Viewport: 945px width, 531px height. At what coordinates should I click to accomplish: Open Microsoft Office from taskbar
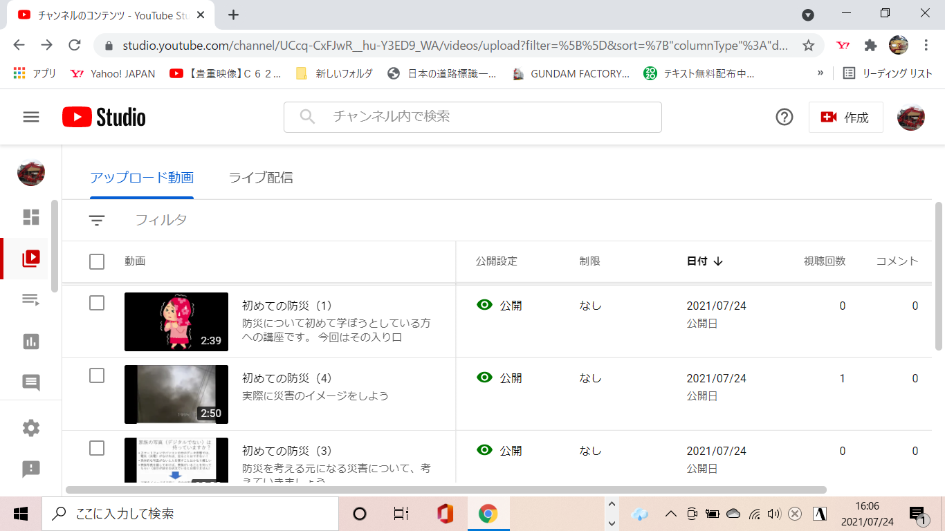point(446,514)
